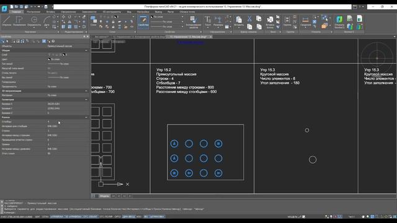Click the Слой color swatch in Properties panel

(64, 55)
